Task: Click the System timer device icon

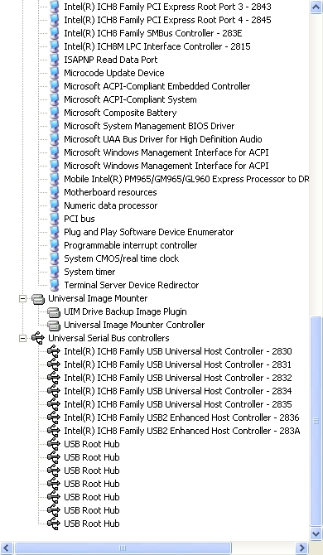Action: tap(54, 272)
